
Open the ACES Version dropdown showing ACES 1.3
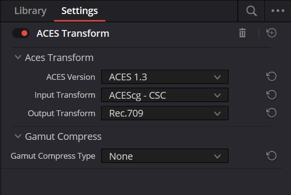coord(165,77)
